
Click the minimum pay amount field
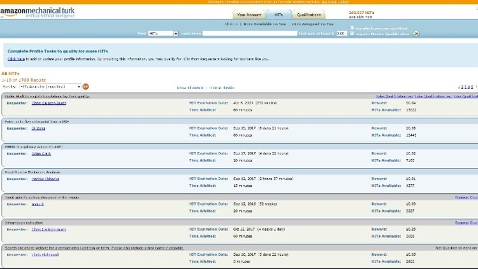point(342,34)
